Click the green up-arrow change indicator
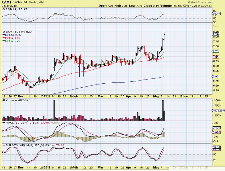 click(211, 6)
